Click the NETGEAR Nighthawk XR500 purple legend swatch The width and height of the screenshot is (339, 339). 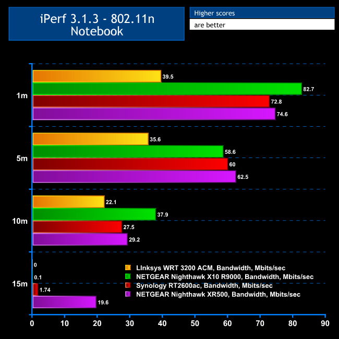[x=128, y=294]
